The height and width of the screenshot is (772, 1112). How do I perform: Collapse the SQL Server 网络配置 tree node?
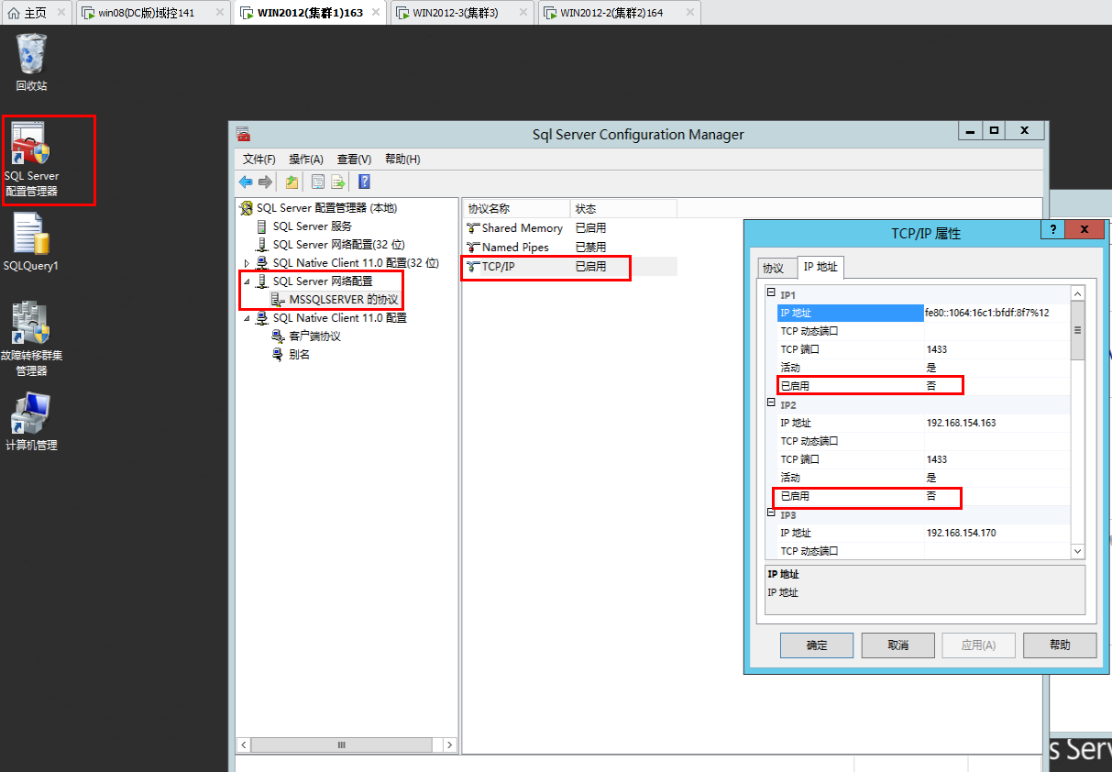pos(247,281)
